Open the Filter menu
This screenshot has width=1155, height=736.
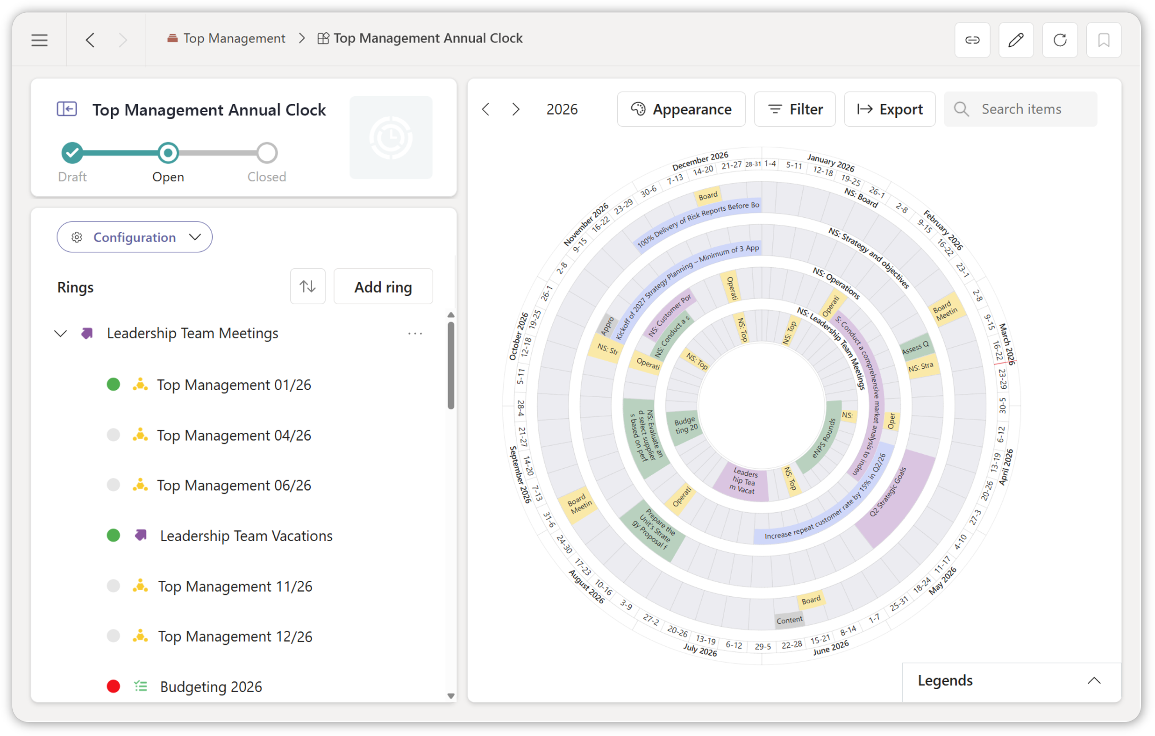tap(794, 109)
